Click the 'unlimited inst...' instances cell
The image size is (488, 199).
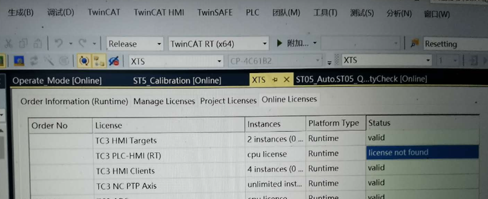coord(275,184)
